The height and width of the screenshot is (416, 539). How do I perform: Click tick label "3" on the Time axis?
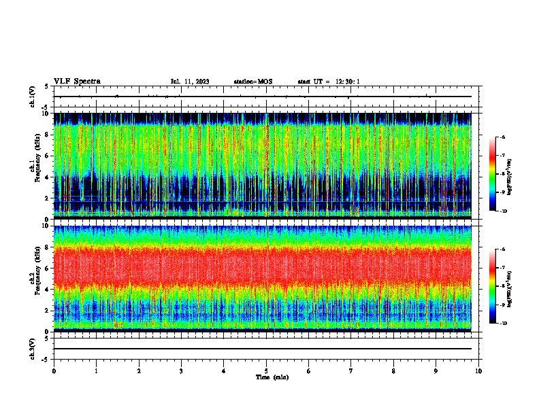(181, 370)
